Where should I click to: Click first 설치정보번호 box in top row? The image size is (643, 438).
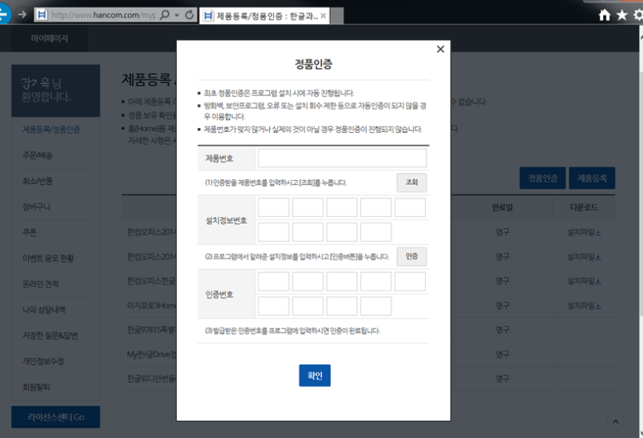pyautogui.click(x=274, y=207)
